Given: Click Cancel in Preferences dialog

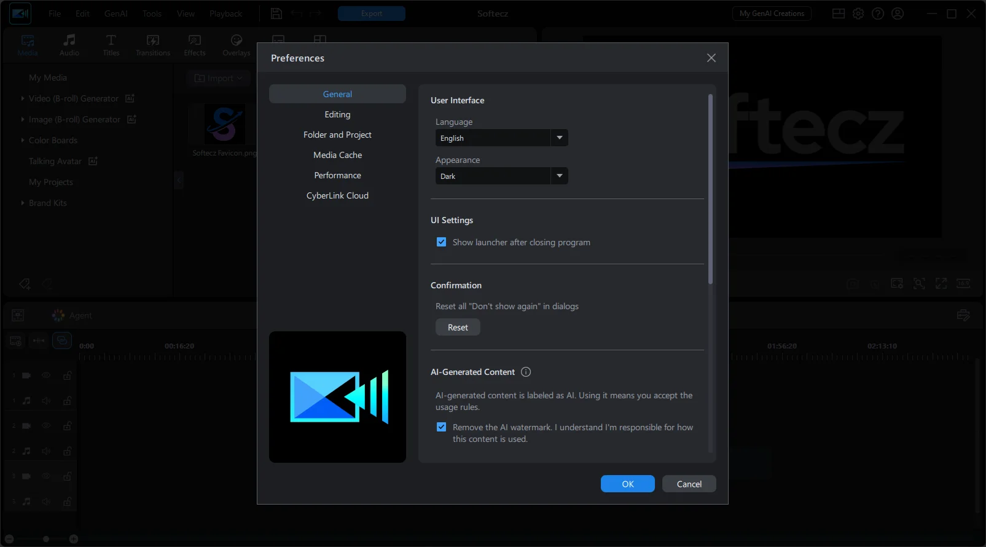Looking at the screenshot, I should pyautogui.click(x=689, y=484).
